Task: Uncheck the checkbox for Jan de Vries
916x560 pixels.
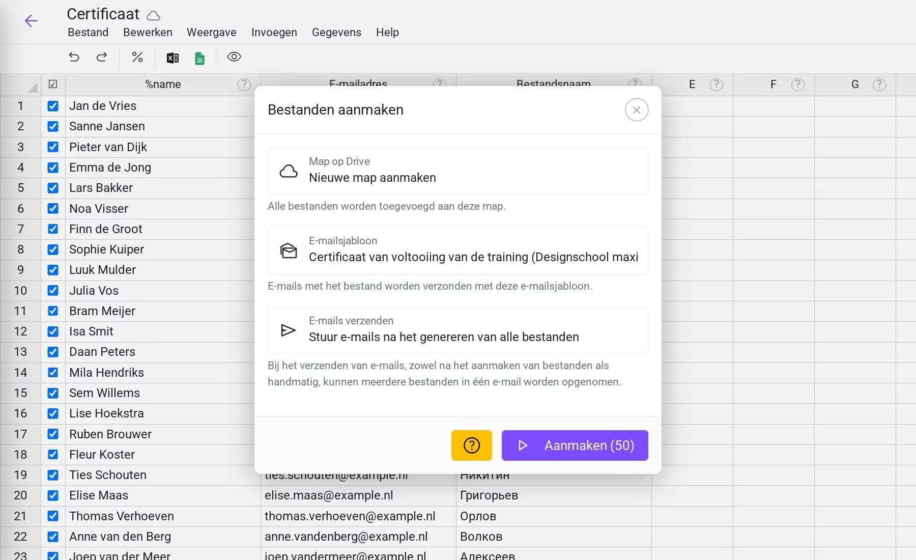Action: click(x=53, y=106)
